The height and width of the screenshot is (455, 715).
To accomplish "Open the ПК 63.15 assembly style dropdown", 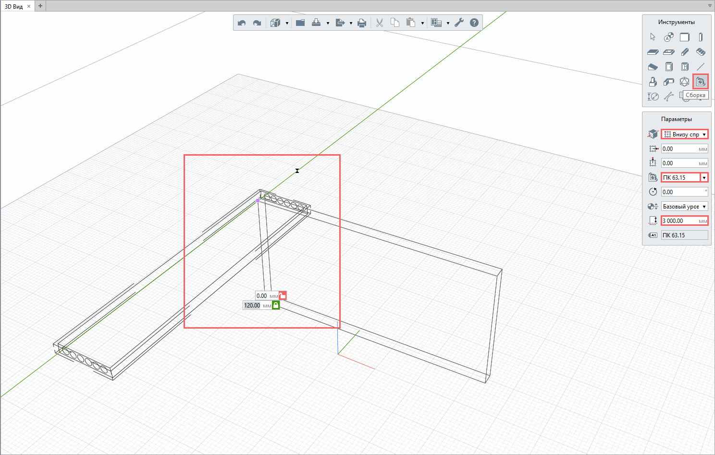I will coord(704,178).
